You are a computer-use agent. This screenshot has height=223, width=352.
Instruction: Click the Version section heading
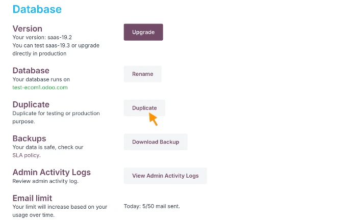(28, 29)
